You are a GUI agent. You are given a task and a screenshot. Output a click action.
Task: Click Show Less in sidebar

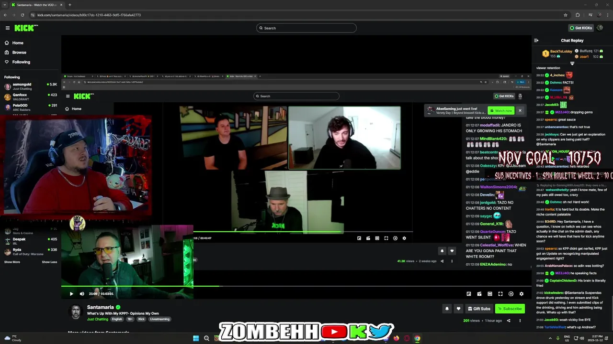[49, 262]
